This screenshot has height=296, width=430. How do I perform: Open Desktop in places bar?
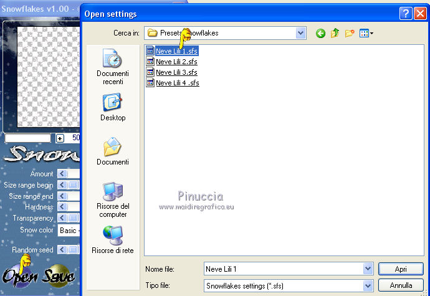[113, 107]
